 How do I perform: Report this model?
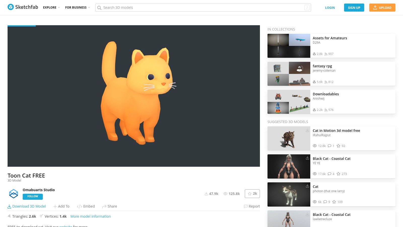(x=252, y=206)
